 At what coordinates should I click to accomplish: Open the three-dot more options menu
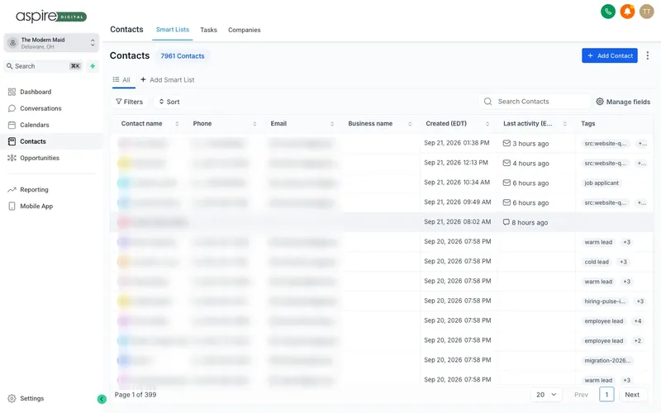(x=648, y=55)
